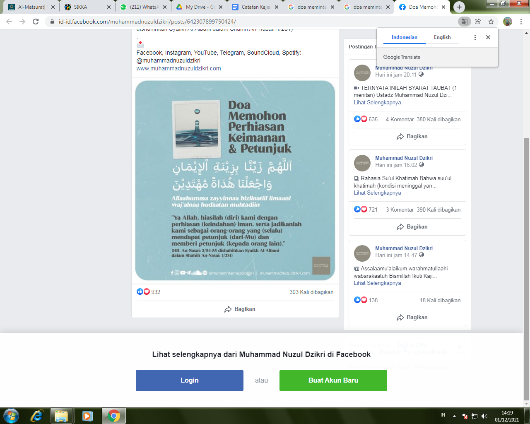Click the address bar URL
Viewport: 530px width, 424px height.
click(147, 22)
